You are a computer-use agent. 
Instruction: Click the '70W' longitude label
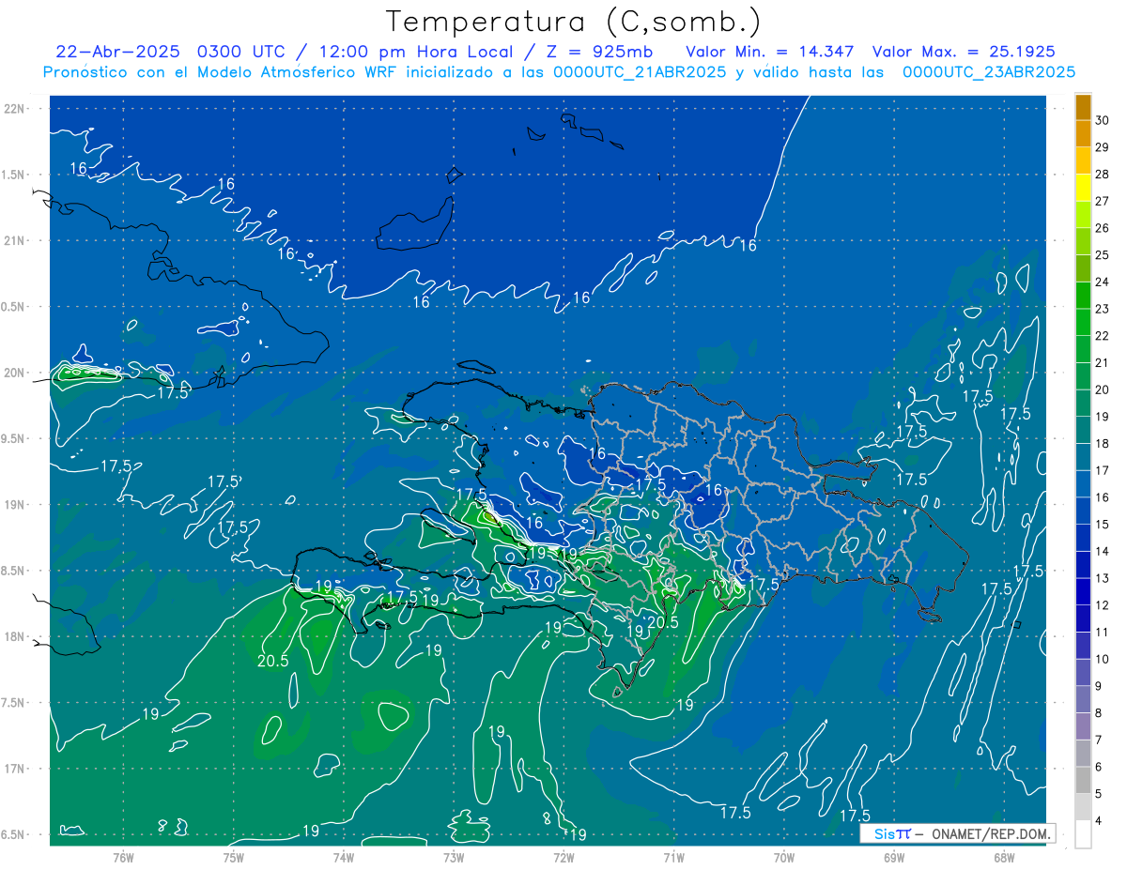click(x=783, y=858)
